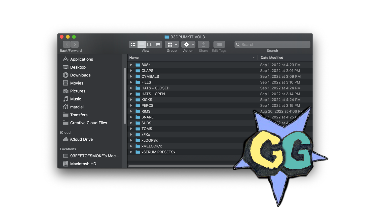Viewport: 365px width, 213px height.
Task: Select list view button in toolbar
Action: tap(141, 44)
